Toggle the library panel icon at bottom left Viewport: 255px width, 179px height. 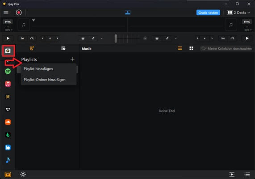(8, 175)
